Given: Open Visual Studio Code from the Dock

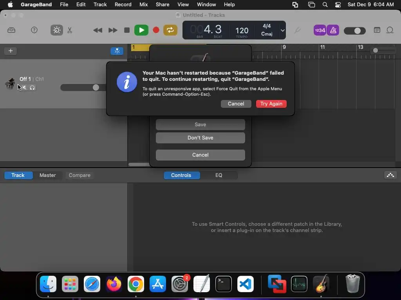Looking at the screenshot, I should coord(246,284).
